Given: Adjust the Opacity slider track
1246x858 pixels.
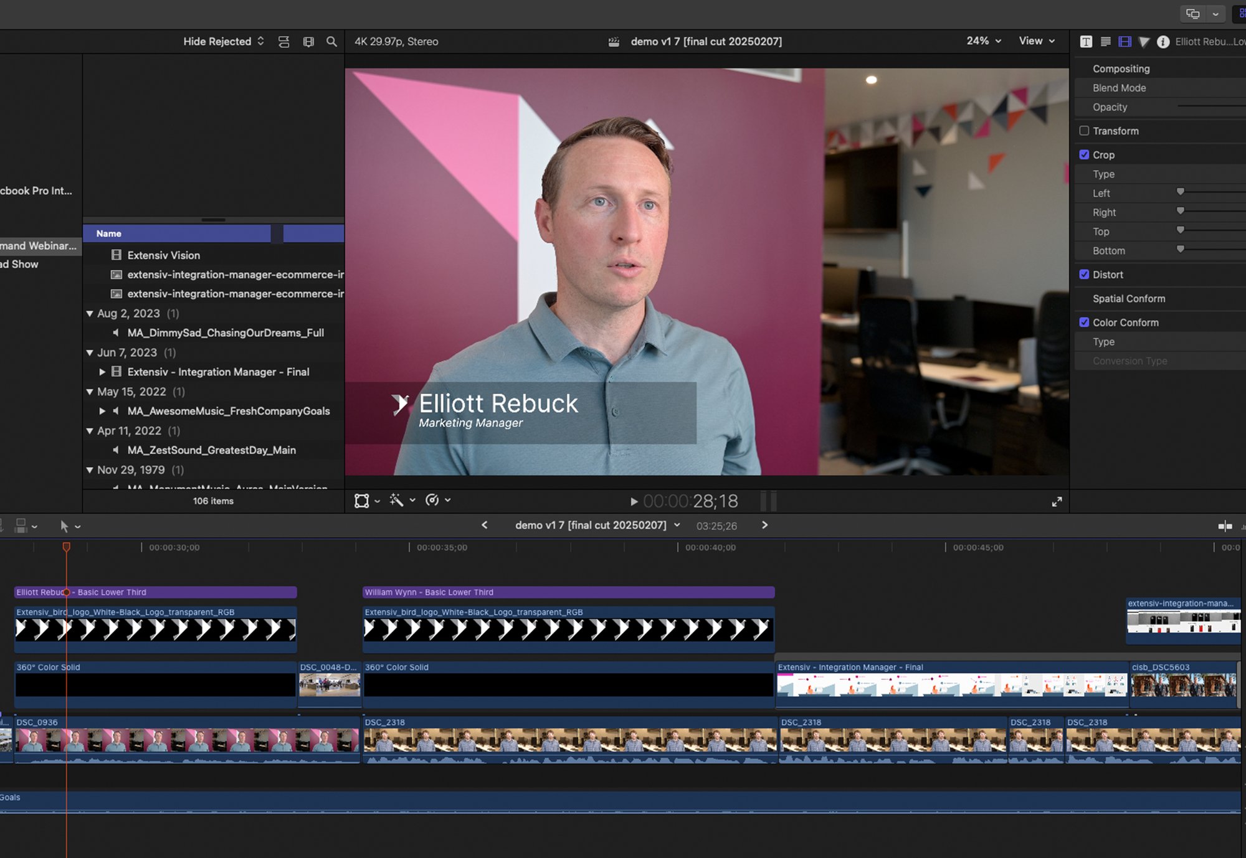Looking at the screenshot, I should tap(1211, 106).
